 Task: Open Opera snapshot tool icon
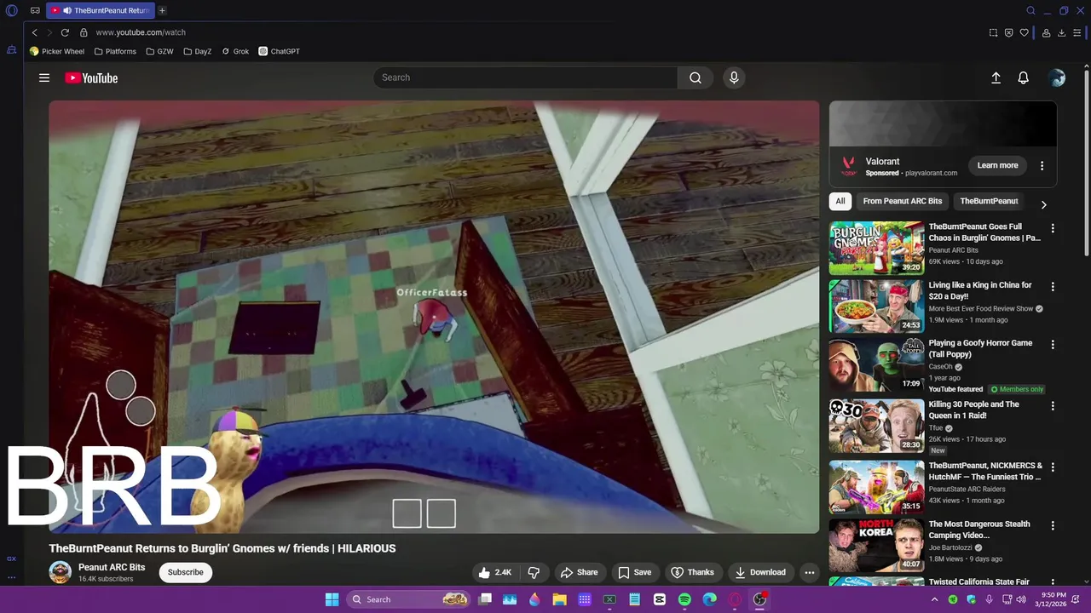click(x=993, y=32)
